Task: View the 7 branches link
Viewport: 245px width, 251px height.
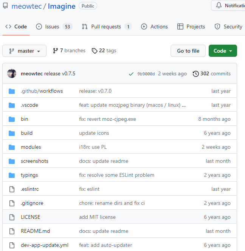Action: click(x=69, y=51)
